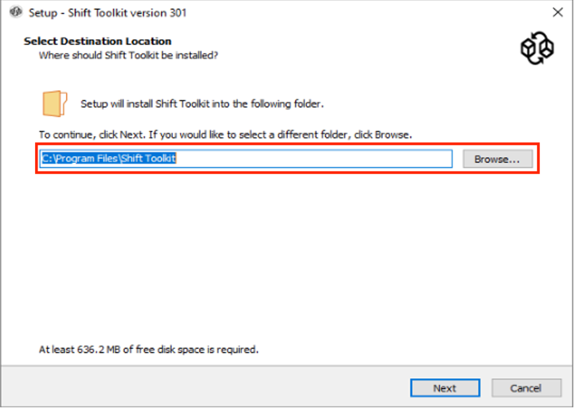The width and height of the screenshot is (575, 408).
Task: Click the Shift Toolkit setup icon in title bar
Action: pyautogui.click(x=16, y=13)
